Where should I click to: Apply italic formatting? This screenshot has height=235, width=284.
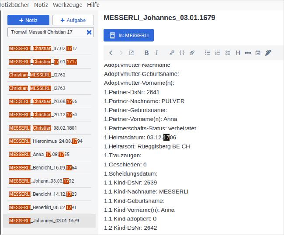(157, 53)
